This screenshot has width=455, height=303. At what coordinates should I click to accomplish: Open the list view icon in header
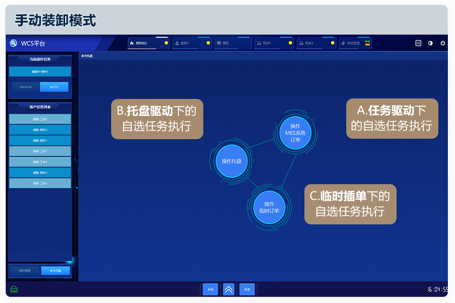418,43
